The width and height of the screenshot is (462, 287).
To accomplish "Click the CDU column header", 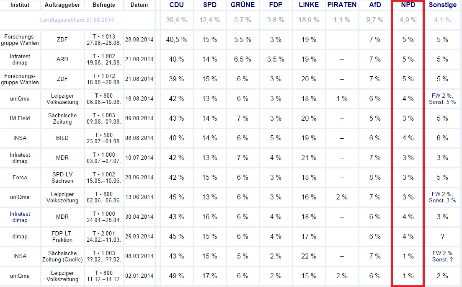I will (x=176, y=5).
